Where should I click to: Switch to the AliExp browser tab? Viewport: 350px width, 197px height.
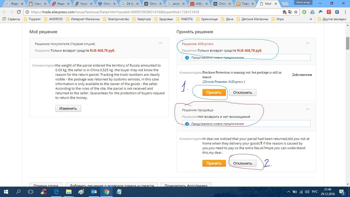point(199,4)
